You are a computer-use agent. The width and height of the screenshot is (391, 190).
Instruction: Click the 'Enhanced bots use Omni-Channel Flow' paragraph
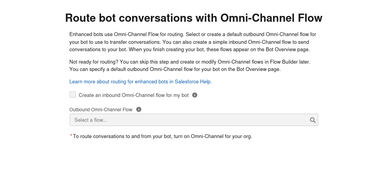(193, 42)
